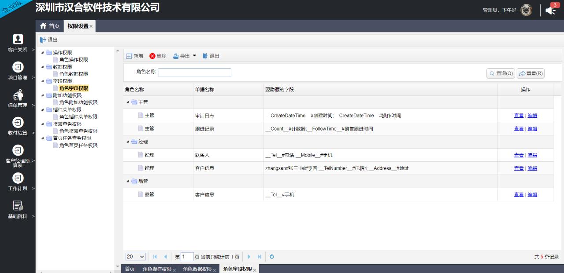Click the 新增 add button
564x273 pixels.
tap(134, 56)
